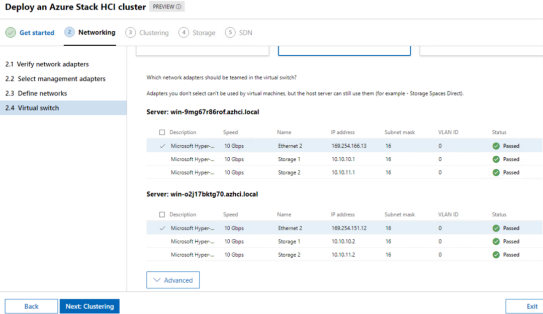Select Storage 2 row with IP 10.10.11.1

coord(344,172)
